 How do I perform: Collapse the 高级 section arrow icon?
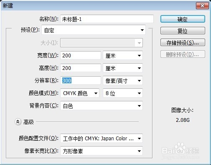click(x=18, y=122)
